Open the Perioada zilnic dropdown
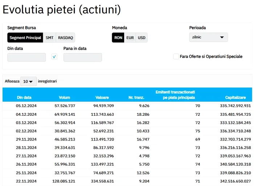The height and width of the screenshot is (186, 254). (x=208, y=37)
